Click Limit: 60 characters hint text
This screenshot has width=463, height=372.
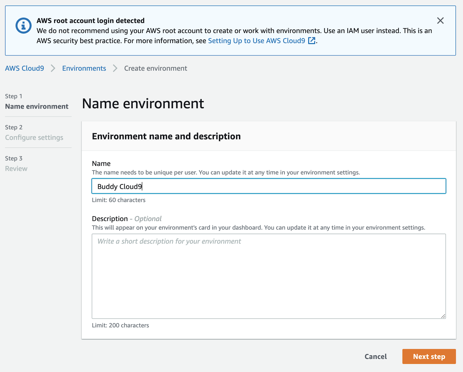pos(119,200)
